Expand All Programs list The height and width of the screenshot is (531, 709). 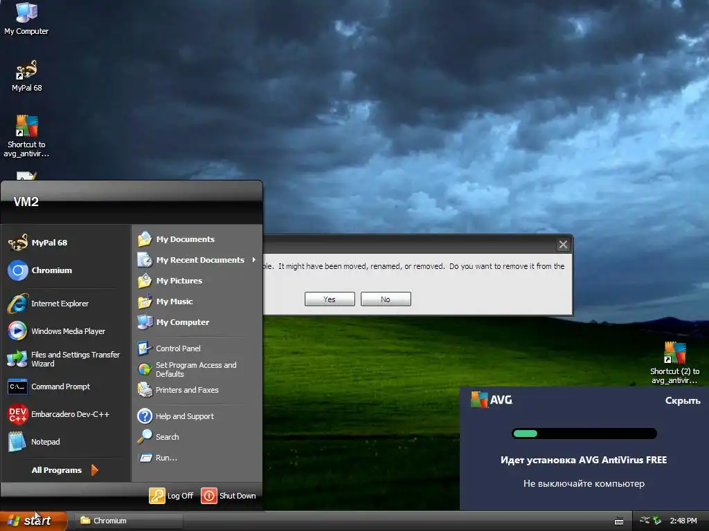click(x=64, y=470)
